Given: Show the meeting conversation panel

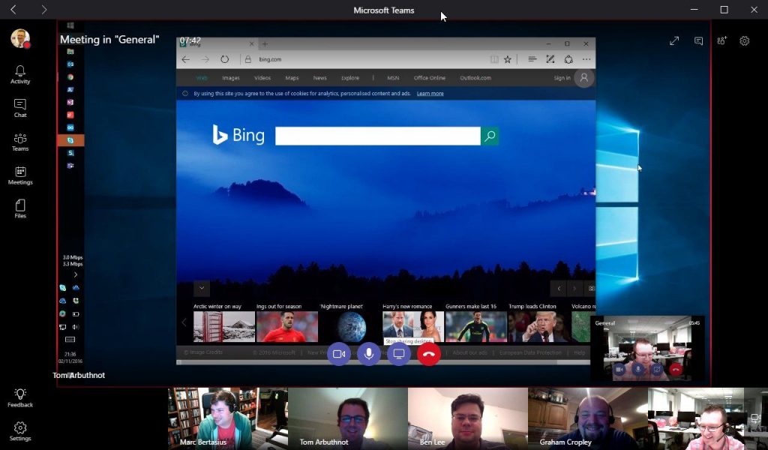Looking at the screenshot, I should click(x=698, y=41).
